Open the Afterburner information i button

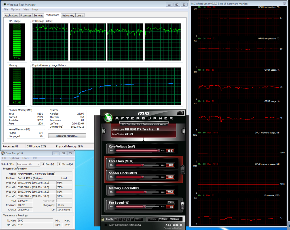coord(183,131)
